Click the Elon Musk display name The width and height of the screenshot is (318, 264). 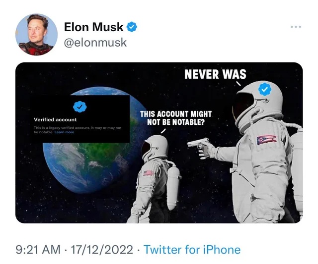tap(93, 27)
